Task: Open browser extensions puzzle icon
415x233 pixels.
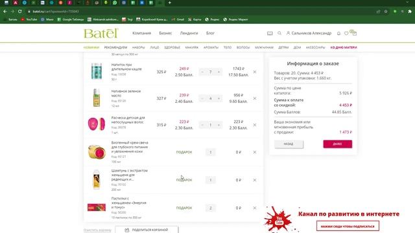Action: [x=410, y=12]
